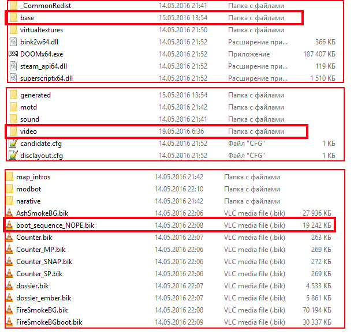Click the sound folder name

click(x=29, y=119)
